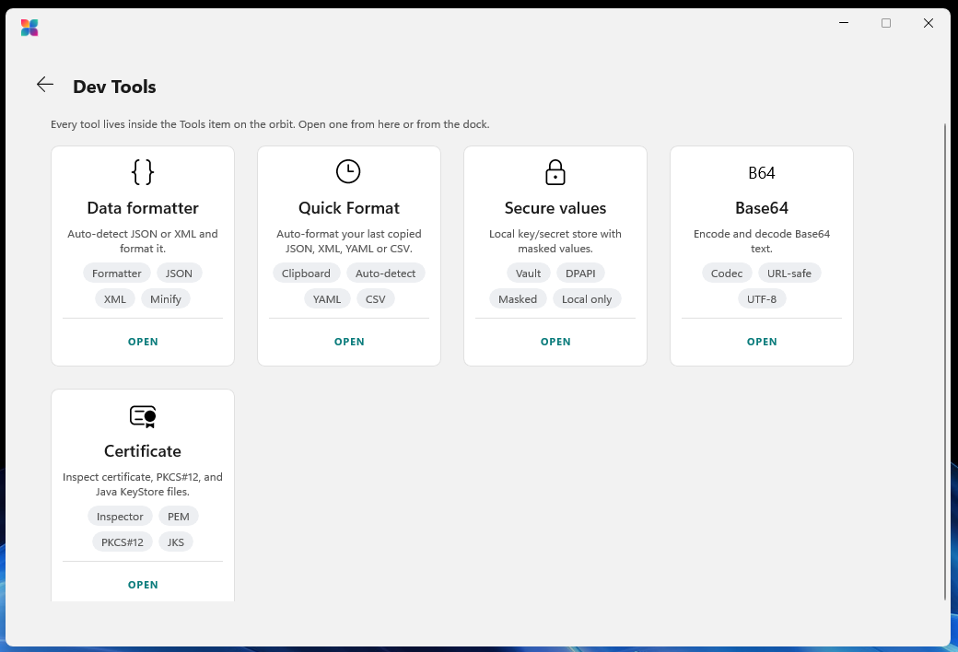Click the Auto-detect tag chip
Viewport: 958px width, 652px height.
pyautogui.click(x=386, y=274)
